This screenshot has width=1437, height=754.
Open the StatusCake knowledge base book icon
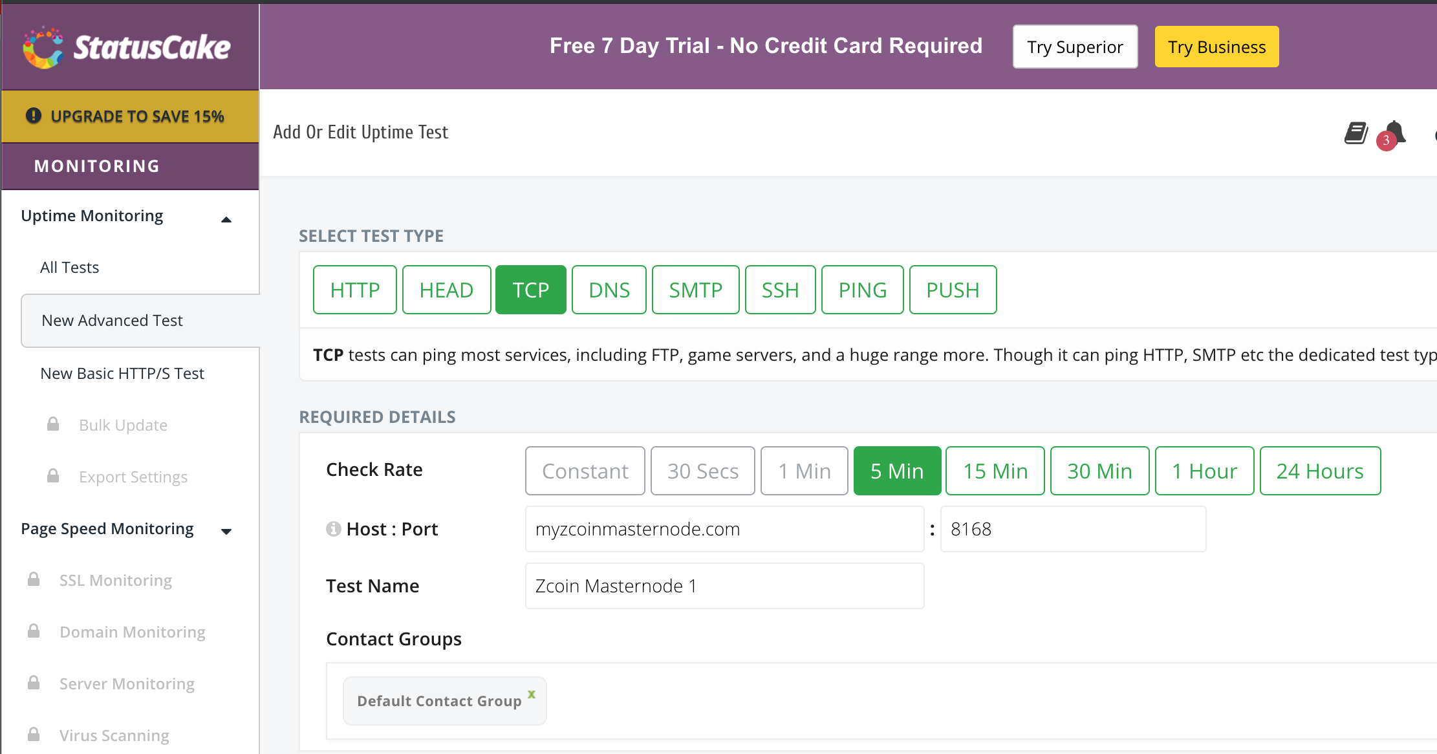(1356, 133)
